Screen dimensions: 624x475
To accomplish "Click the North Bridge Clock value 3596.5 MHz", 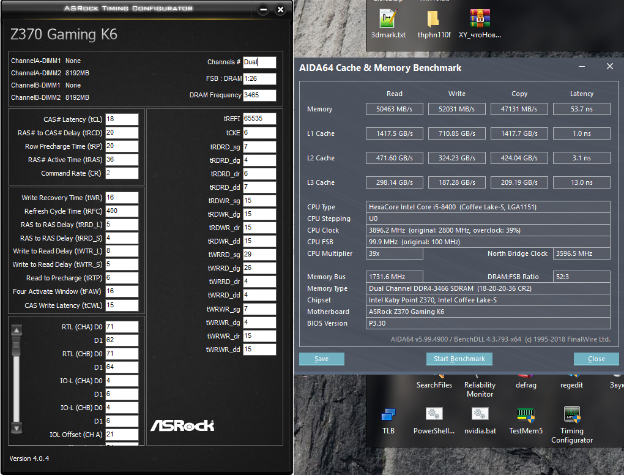I will pyautogui.click(x=581, y=253).
